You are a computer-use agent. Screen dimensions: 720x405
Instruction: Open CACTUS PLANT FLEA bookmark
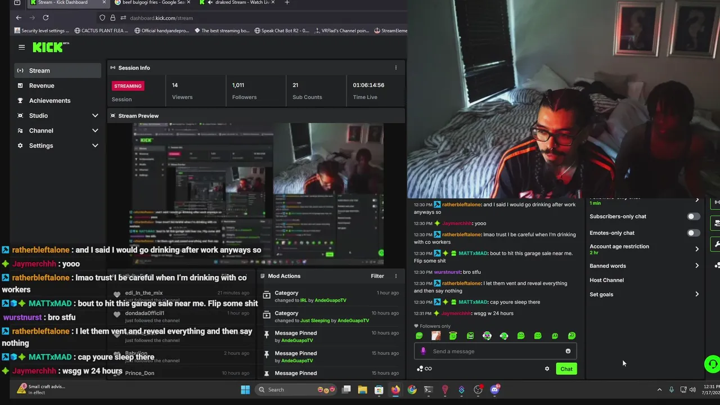point(101,31)
